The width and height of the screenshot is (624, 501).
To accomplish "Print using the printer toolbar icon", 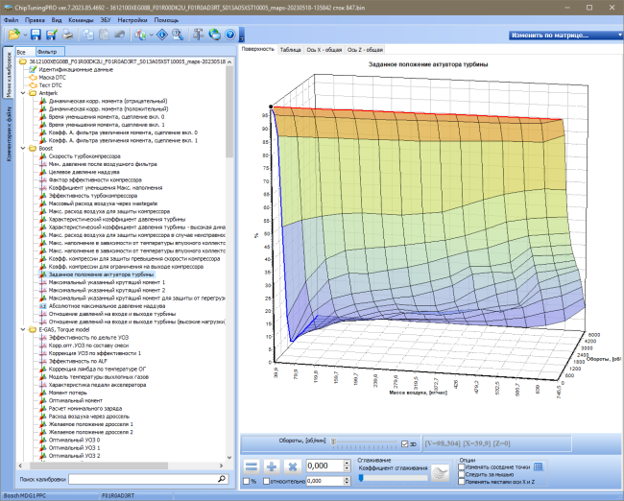I will coord(67,35).
